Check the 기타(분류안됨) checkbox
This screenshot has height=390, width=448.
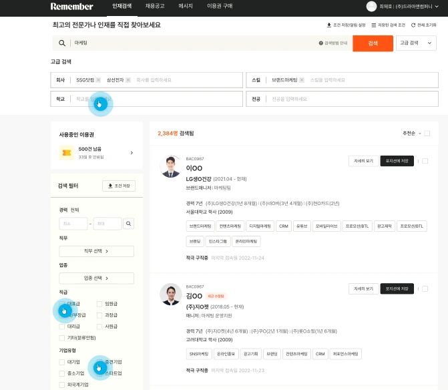point(61,338)
